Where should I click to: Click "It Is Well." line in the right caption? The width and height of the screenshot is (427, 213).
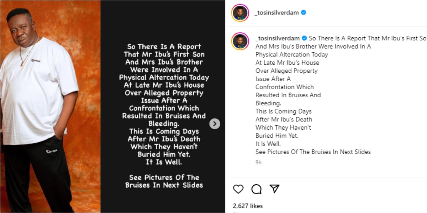[x=268, y=144]
